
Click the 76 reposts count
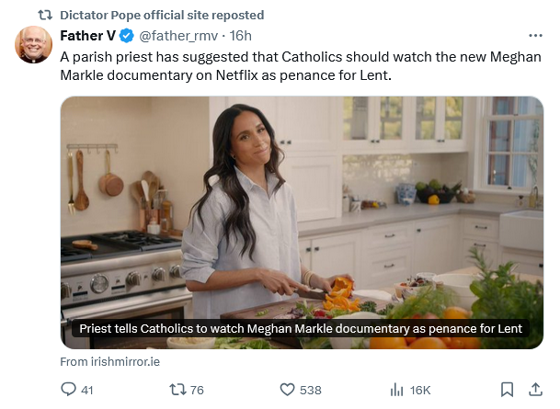[195, 390]
